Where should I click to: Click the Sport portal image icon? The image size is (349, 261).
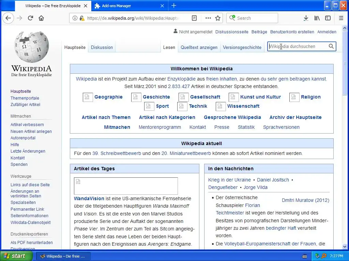tap(149, 106)
